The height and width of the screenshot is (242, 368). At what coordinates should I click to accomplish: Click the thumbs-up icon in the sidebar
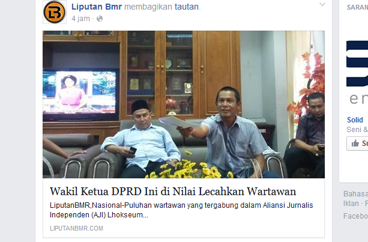(355, 143)
